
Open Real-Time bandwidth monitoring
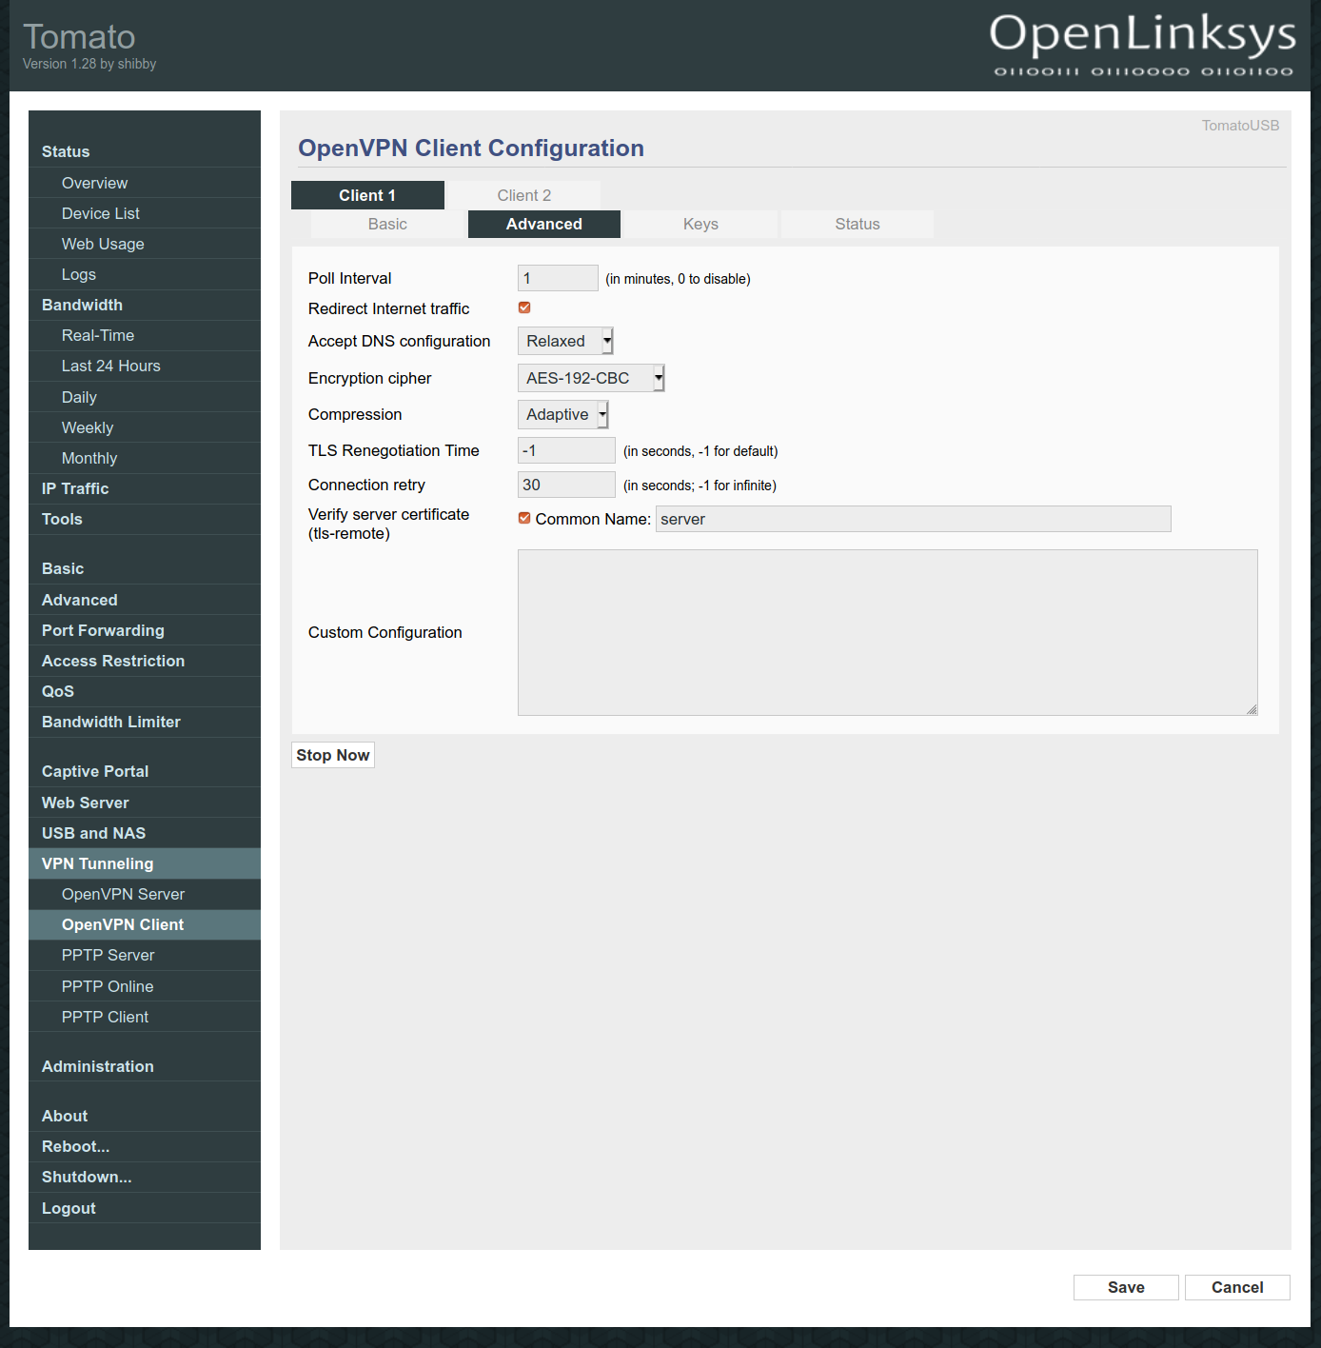(97, 335)
